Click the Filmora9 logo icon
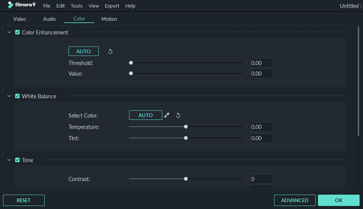 (11, 5)
